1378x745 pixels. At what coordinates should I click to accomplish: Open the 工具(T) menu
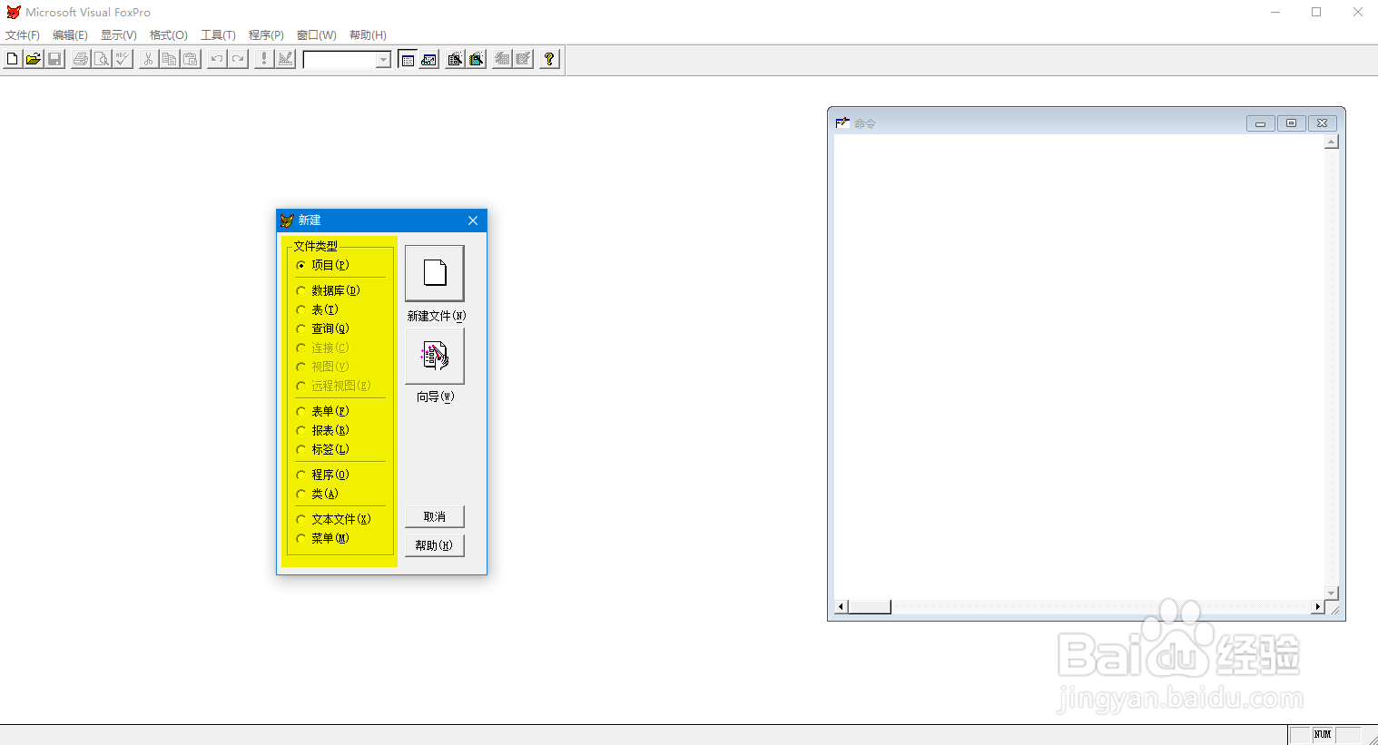pos(218,35)
